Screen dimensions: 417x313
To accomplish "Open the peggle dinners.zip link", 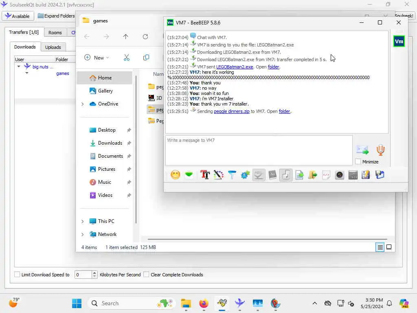I will pos(232,111).
